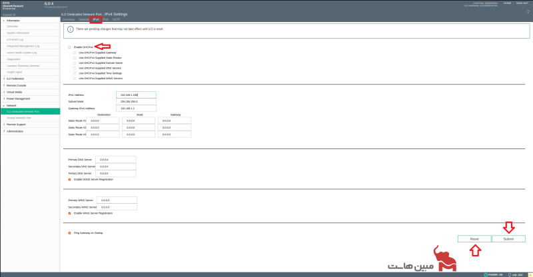Click Static Route #2 Mask field
The height and width of the screenshot is (277, 533).
click(139, 127)
